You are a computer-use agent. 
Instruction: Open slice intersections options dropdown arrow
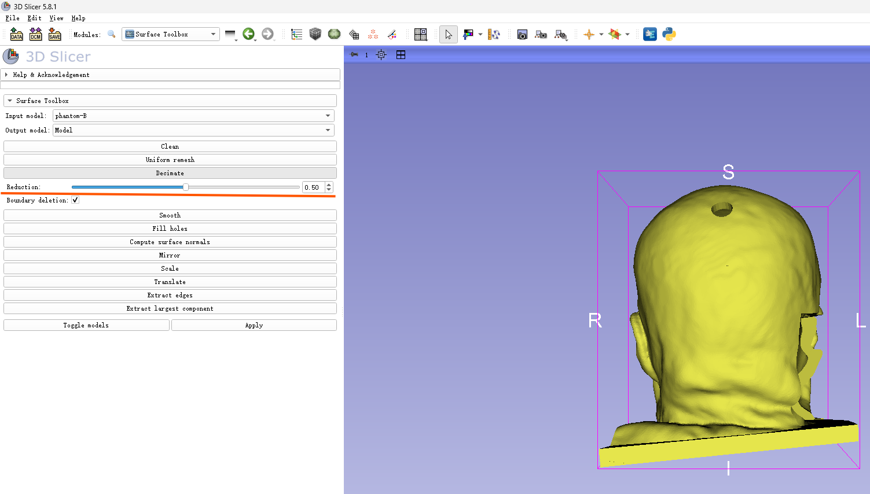click(x=627, y=35)
